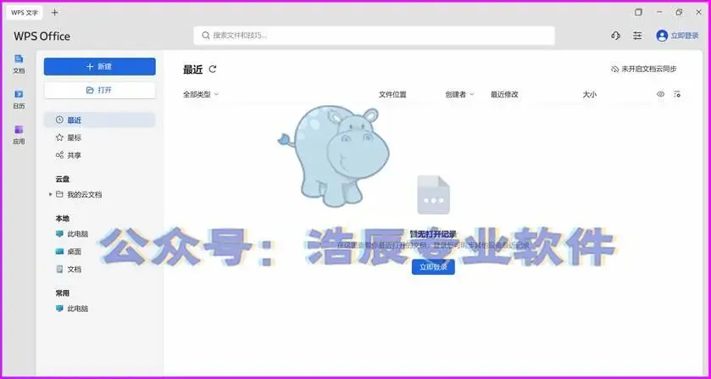Click the cloud sync disabled icon
711x379 pixels.
(615, 69)
